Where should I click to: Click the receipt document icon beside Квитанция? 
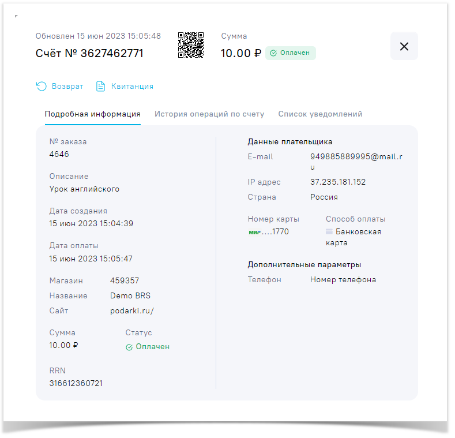100,86
